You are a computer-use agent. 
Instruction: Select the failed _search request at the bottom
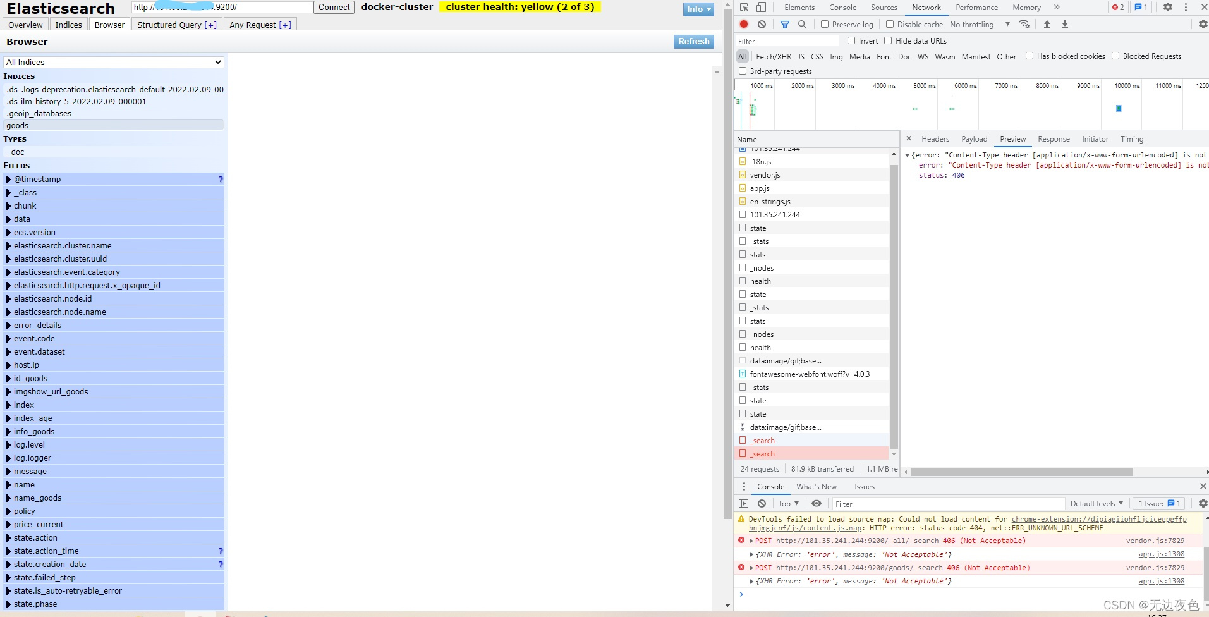coord(812,453)
